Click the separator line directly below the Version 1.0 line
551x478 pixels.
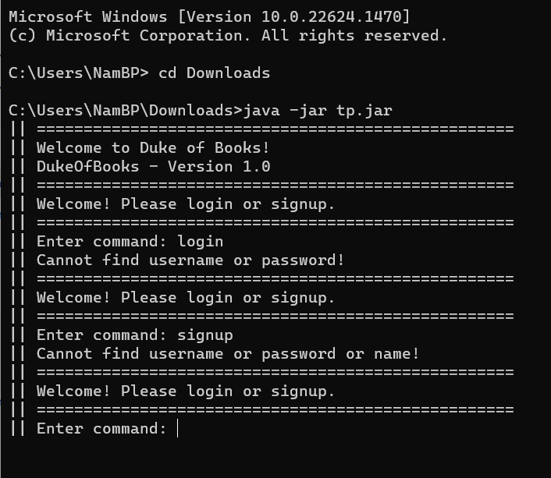[x=275, y=186]
